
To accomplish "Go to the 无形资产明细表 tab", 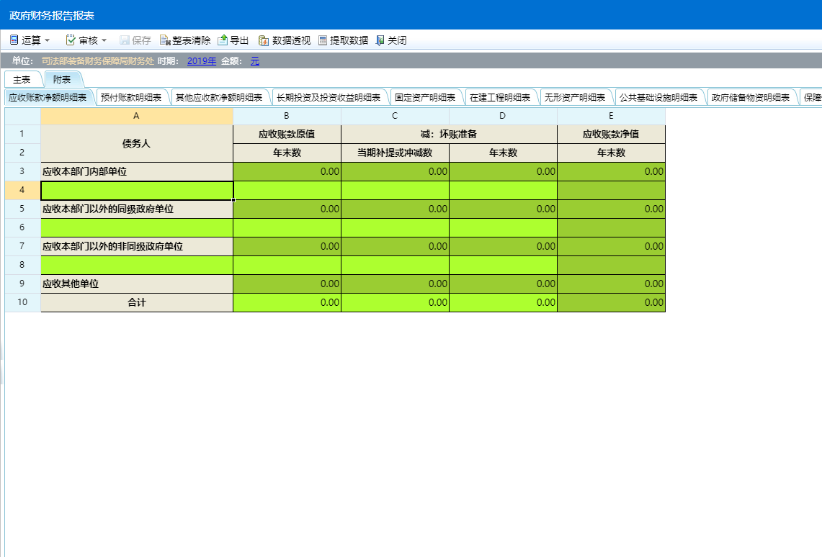I will [x=574, y=97].
